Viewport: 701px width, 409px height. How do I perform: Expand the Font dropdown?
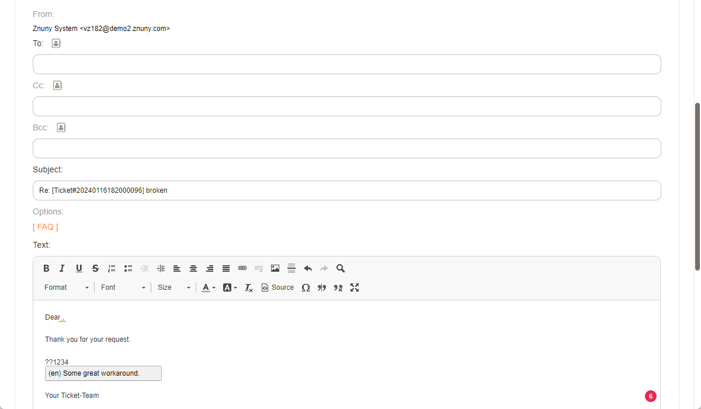click(x=123, y=287)
